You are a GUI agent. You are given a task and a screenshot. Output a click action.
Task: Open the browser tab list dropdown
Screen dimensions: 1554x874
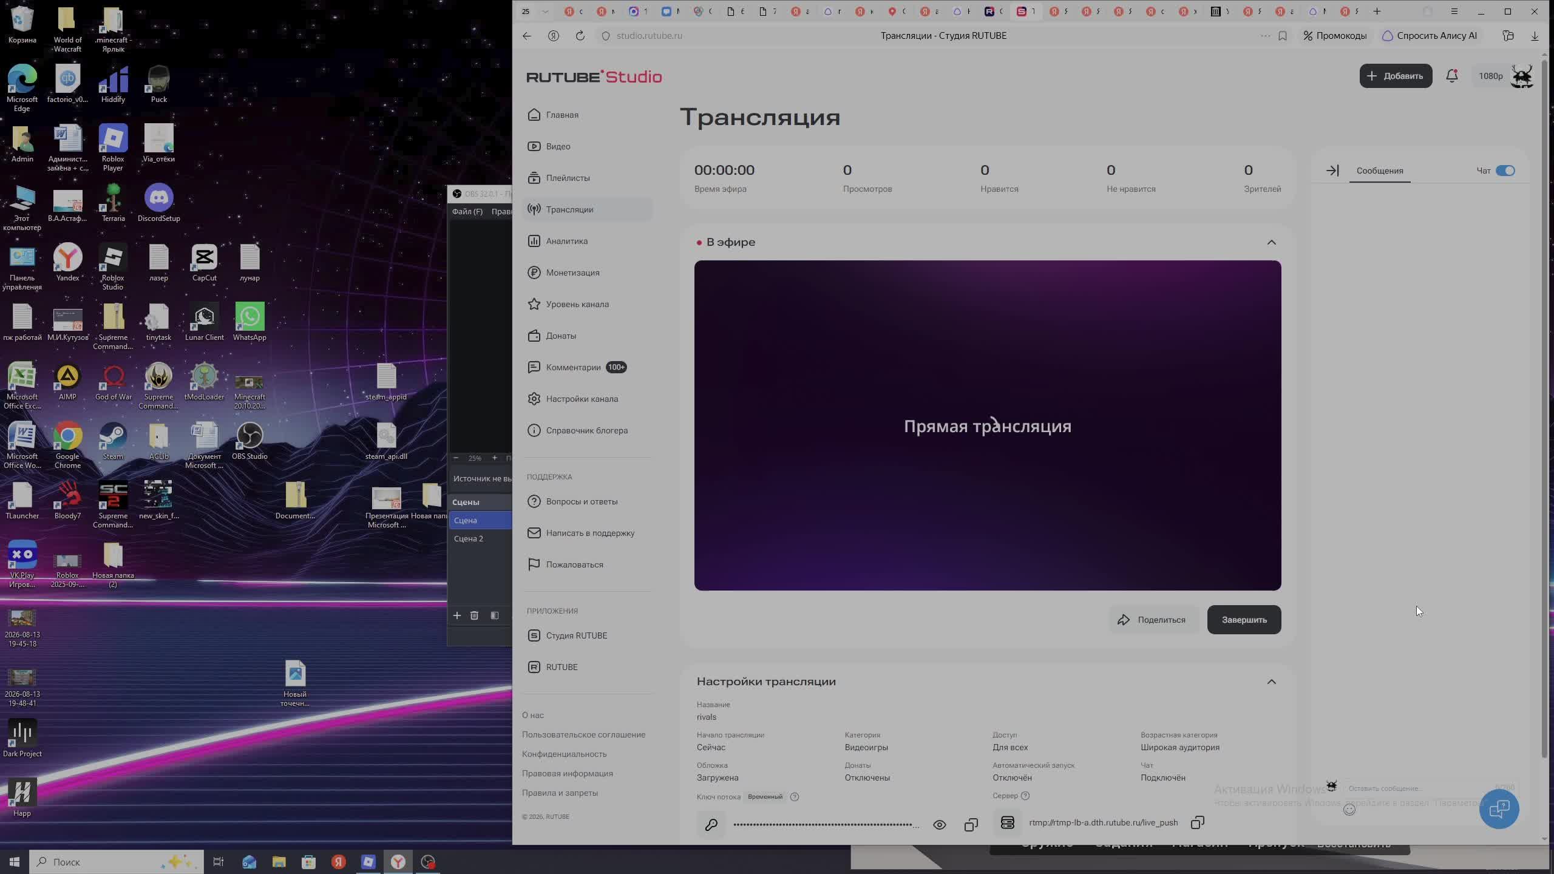point(545,12)
